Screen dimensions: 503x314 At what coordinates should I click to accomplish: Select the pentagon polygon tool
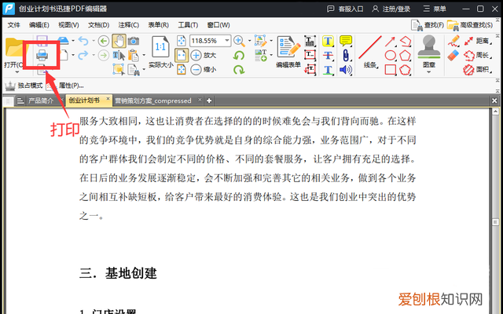pos(405,55)
